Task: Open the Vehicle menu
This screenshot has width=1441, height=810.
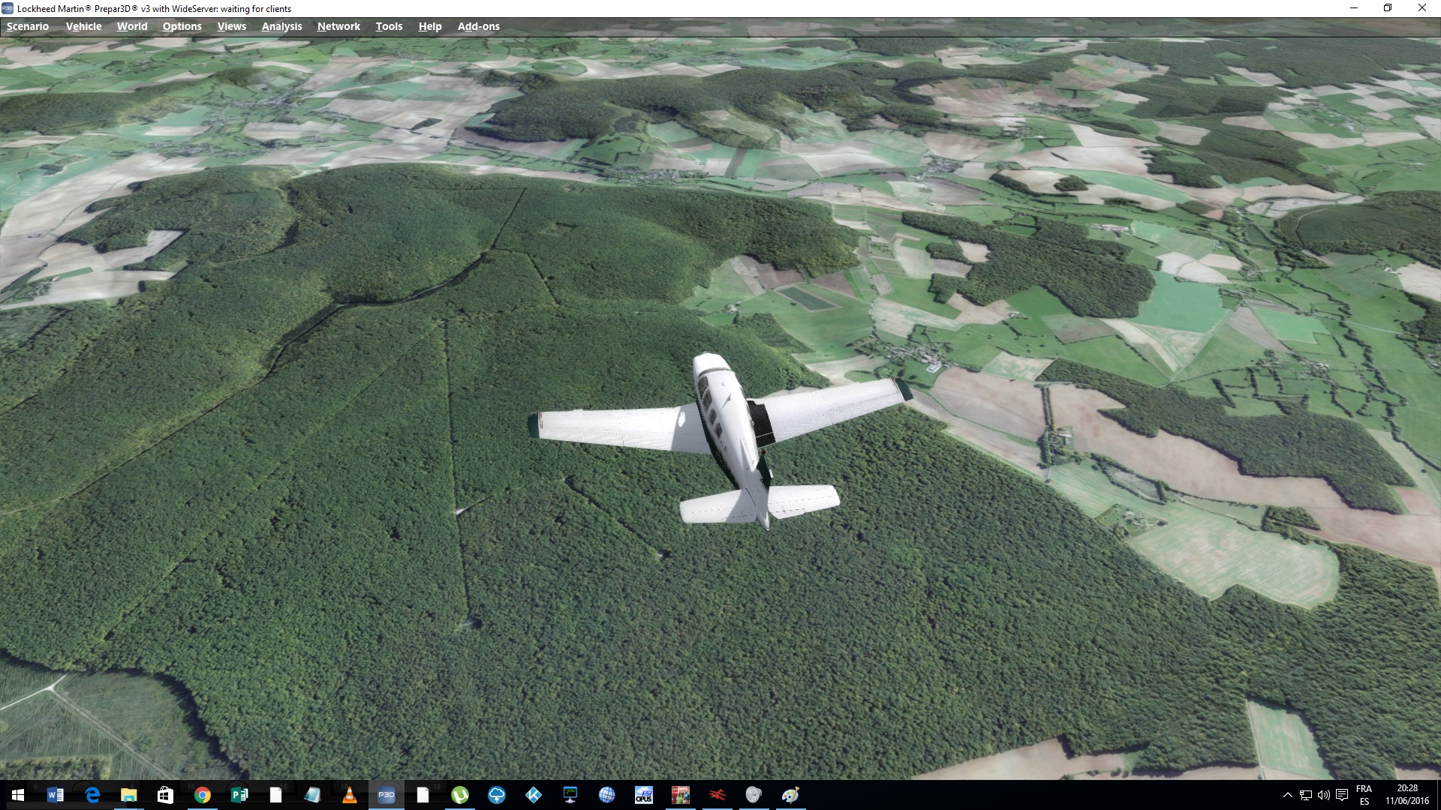Action: tap(83, 26)
